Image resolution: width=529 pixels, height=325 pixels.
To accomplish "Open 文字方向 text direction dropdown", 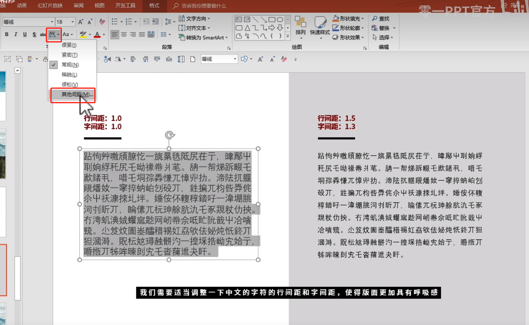I will coord(195,18).
